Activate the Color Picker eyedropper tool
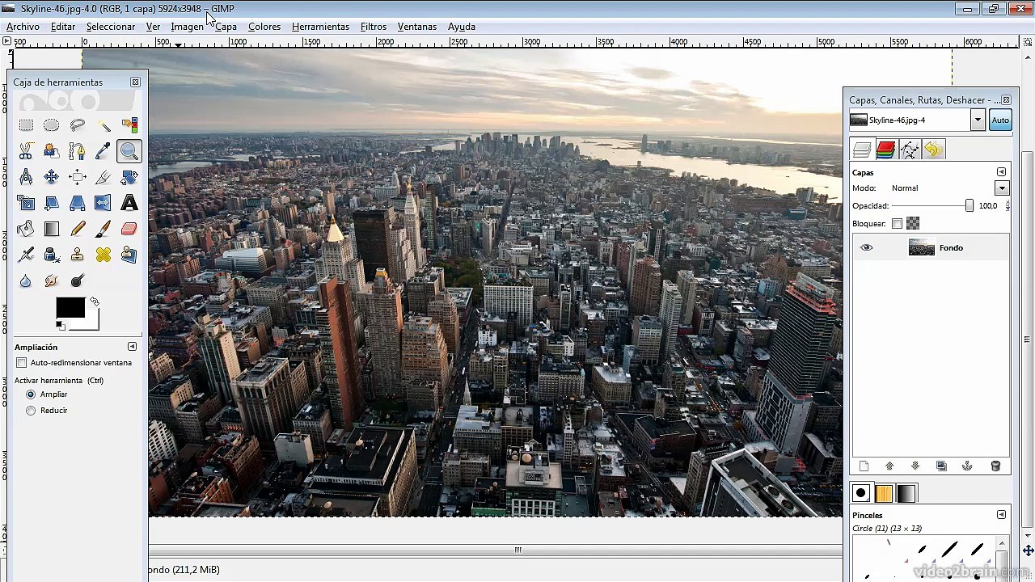The height and width of the screenshot is (582, 1035). [103, 151]
